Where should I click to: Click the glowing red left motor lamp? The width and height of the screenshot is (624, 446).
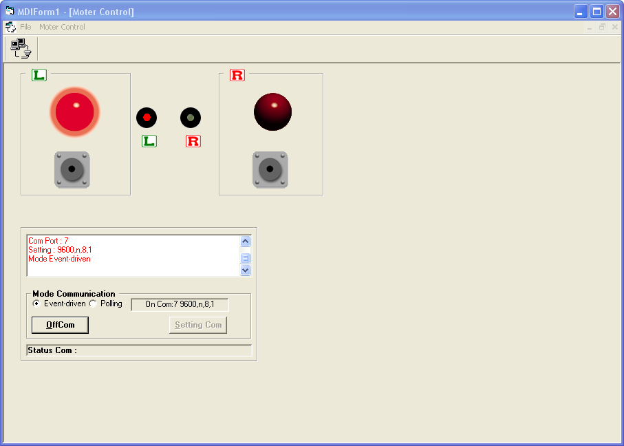75,112
